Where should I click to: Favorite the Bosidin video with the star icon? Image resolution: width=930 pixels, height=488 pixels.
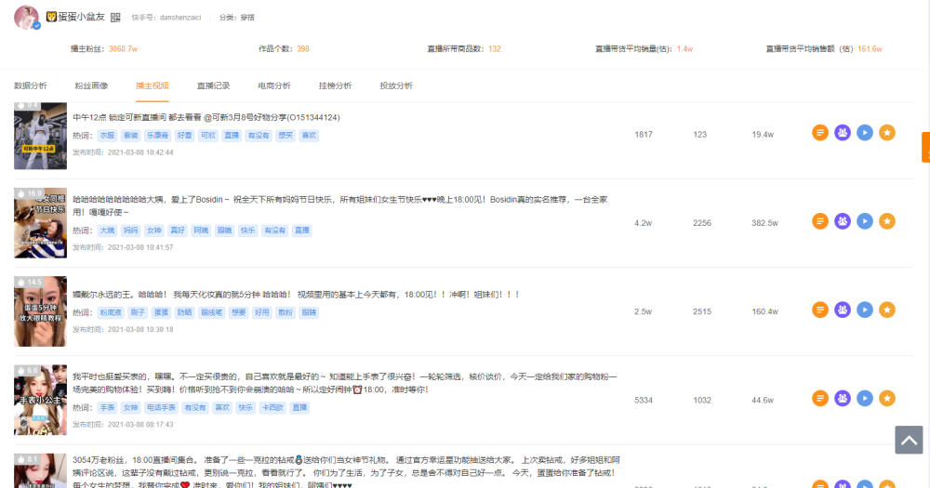(x=887, y=221)
